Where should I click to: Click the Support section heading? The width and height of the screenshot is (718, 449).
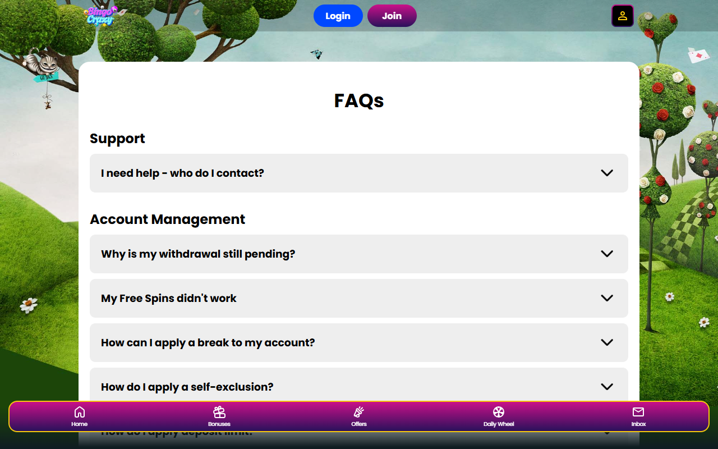click(117, 139)
